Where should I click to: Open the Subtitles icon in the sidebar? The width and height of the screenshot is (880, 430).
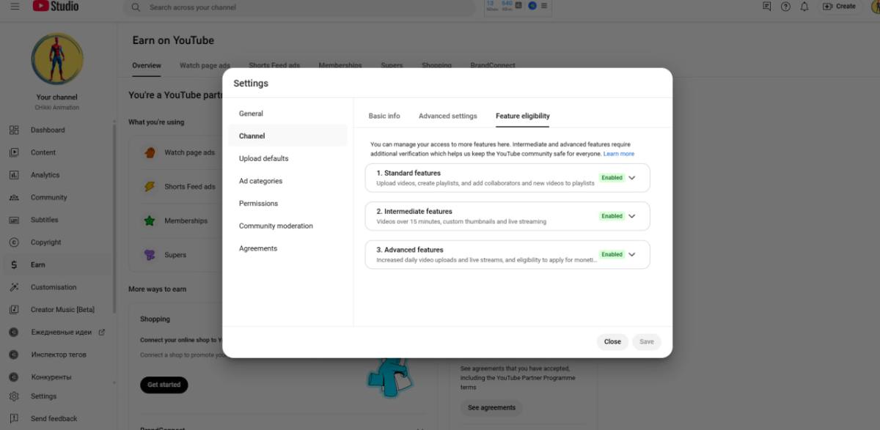(14, 220)
